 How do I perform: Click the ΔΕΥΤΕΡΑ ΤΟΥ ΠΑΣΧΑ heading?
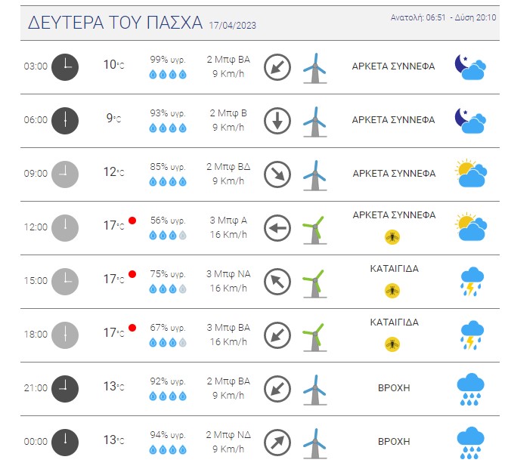(116, 23)
